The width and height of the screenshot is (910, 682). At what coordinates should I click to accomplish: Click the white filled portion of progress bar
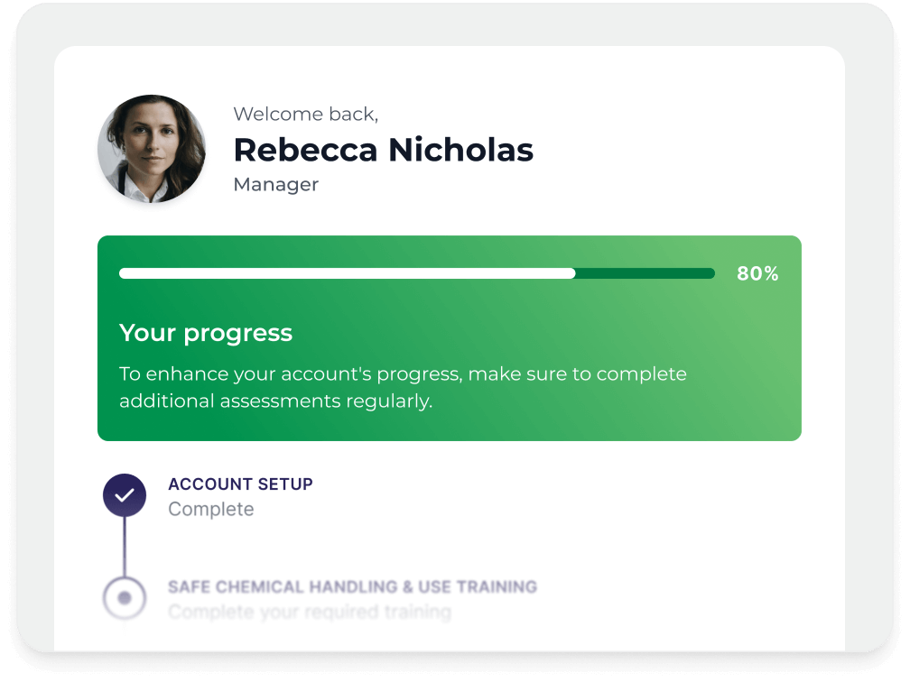(347, 273)
